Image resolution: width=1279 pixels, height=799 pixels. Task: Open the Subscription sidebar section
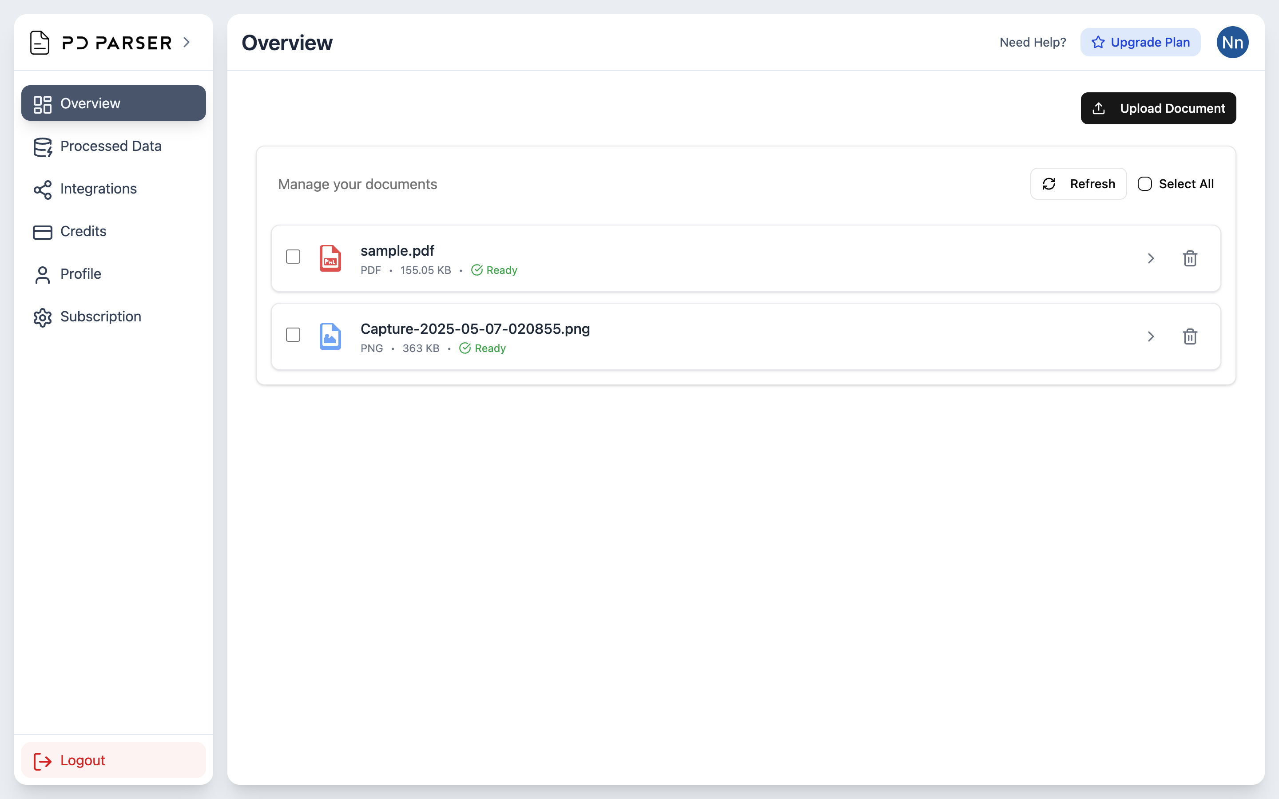pyautogui.click(x=100, y=316)
